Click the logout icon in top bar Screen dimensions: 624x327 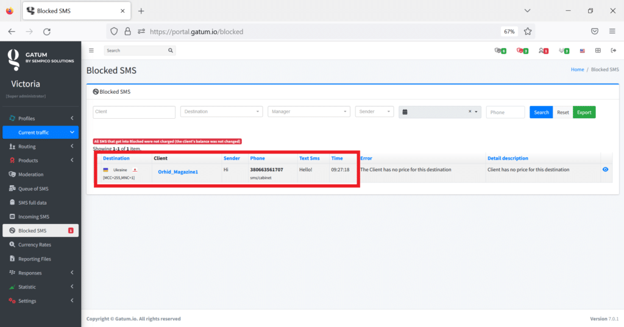pos(613,51)
